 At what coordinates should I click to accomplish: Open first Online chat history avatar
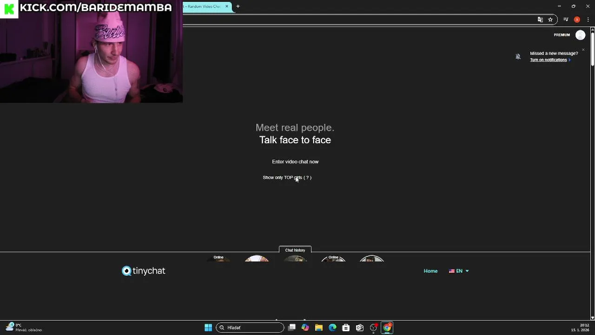(x=218, y=258)
